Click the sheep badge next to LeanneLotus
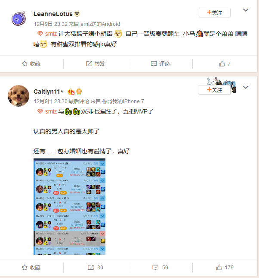This screenshot has height=278, width=259. pyautogui.click(x=77, y=14)
